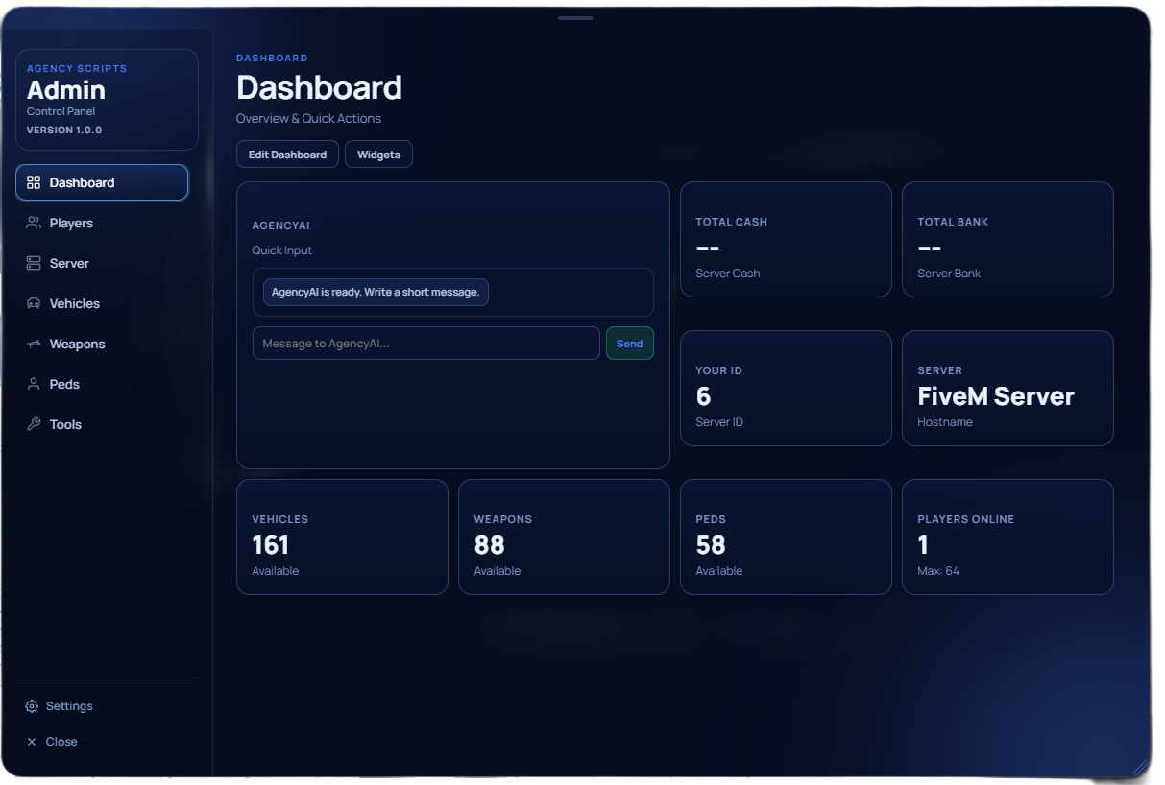Click the Players Online stat card
Image resolution: width=1165 pixels, height=785 pixels.
[x=1007, y=537]
